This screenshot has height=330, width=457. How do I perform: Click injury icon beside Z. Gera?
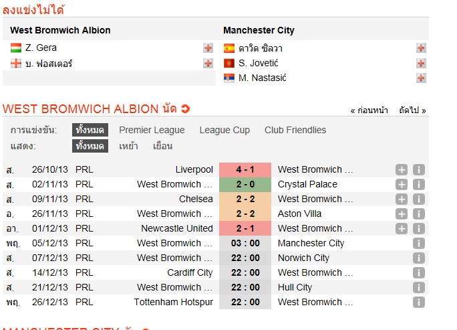click(208, 48)
